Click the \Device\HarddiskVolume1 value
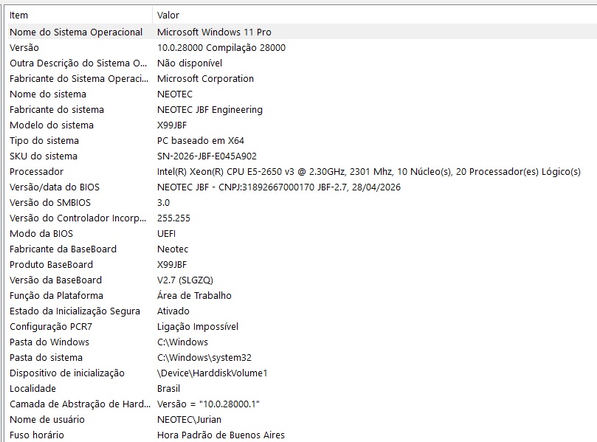 pos(212,373)
